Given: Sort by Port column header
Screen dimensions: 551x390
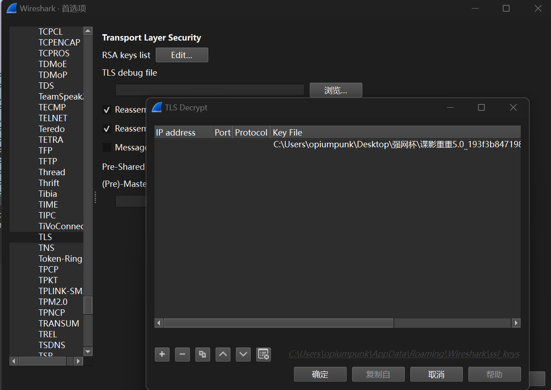Looking at the screenshot, I should coord(223,132).
